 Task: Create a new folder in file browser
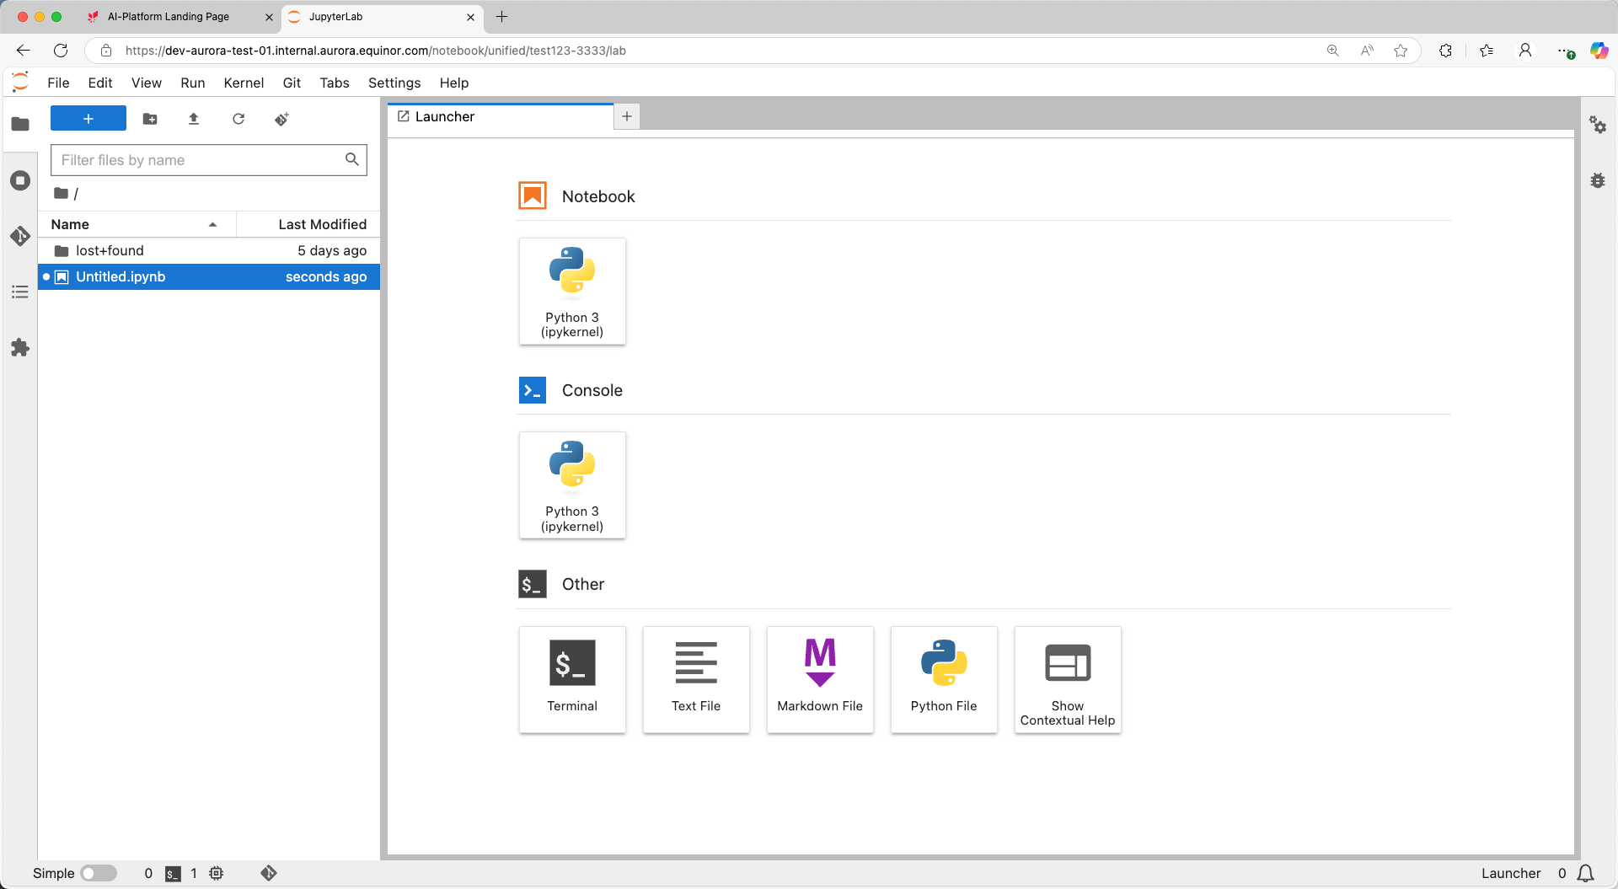click(150, 119)
